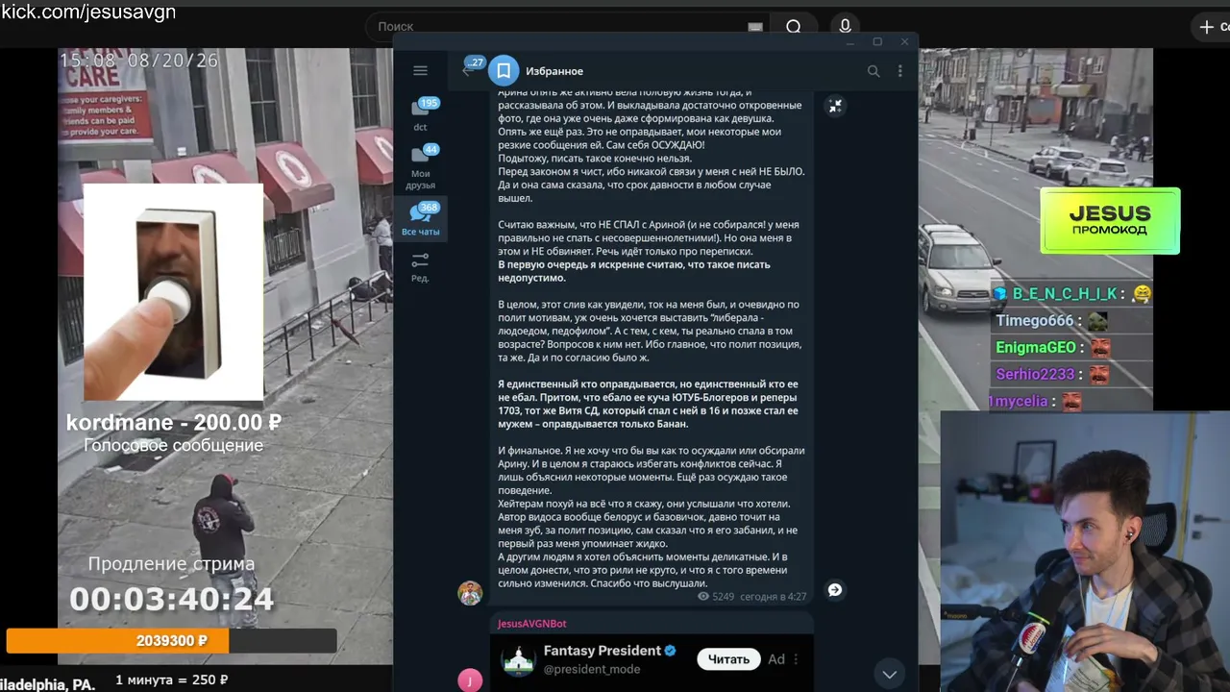Open the JesusAVGNBot sender link
Image resolution: width=1230 pixels, height=692 pixels.
point(532,624)
